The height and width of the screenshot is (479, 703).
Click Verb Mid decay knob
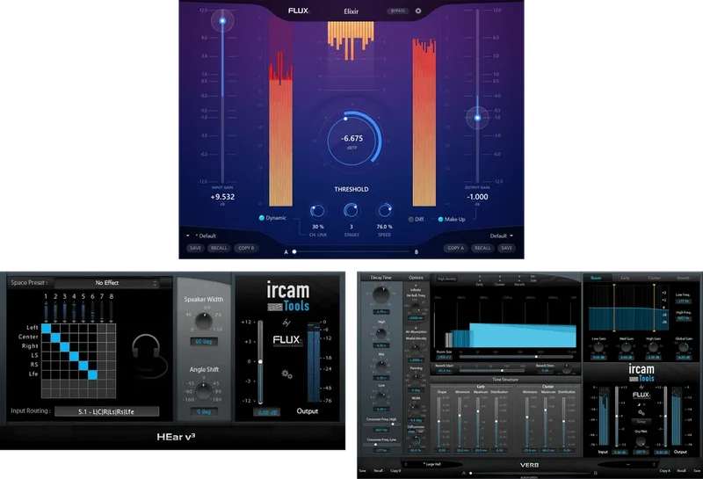(380, 366)
